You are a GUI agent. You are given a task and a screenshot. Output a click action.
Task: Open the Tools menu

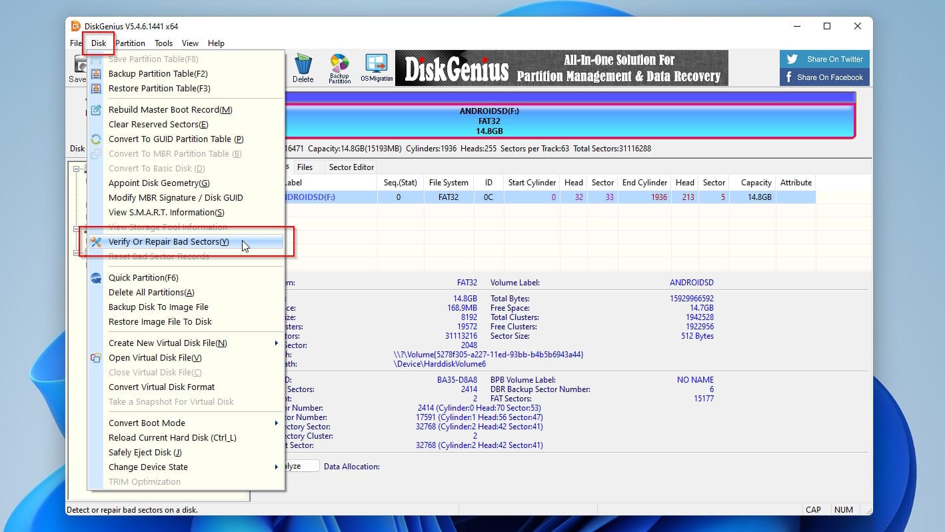[x=163, y=43]
